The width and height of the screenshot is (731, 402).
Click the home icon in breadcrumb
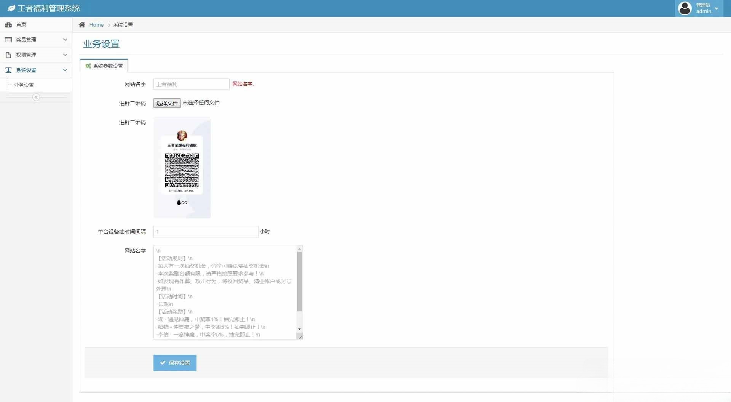pos(82,25)
